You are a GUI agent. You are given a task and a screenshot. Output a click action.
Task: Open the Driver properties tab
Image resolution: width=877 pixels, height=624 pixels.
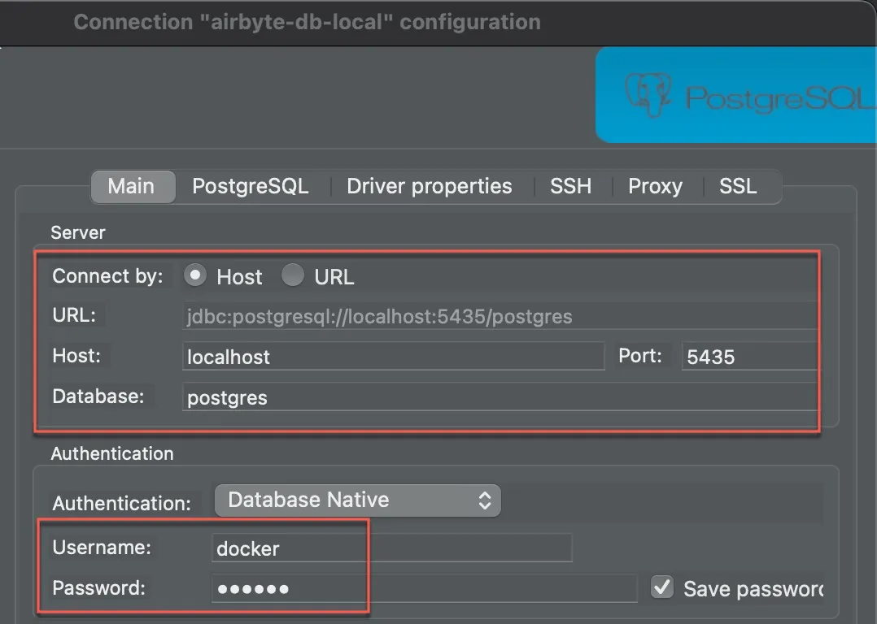pos(429,187)
